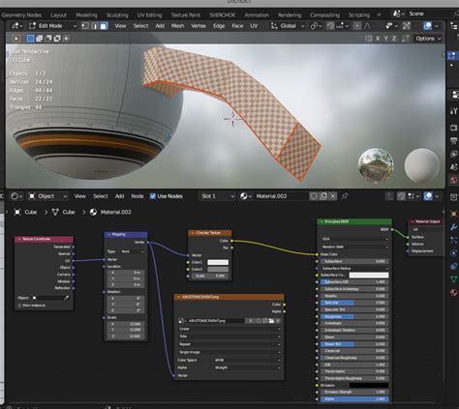Screen dimensions: 459x409
Task: Open the Linear interpolation dropdown in image node
Action: [229, 329]
